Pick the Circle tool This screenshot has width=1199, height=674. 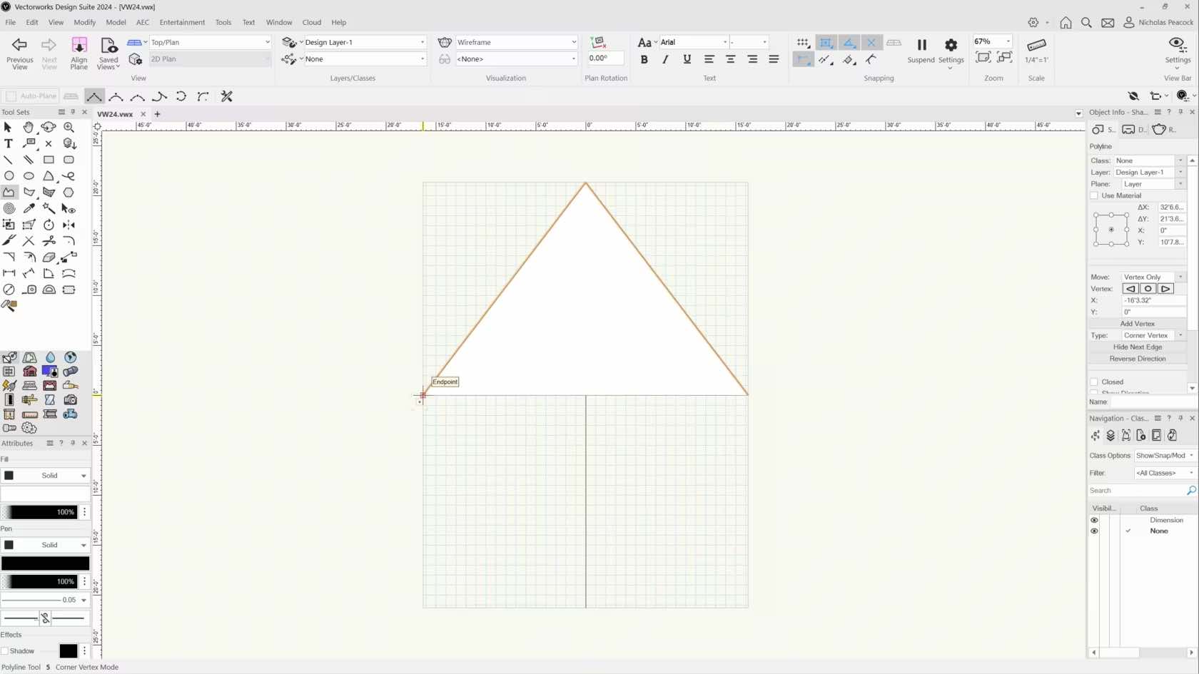tap(9, 175)
